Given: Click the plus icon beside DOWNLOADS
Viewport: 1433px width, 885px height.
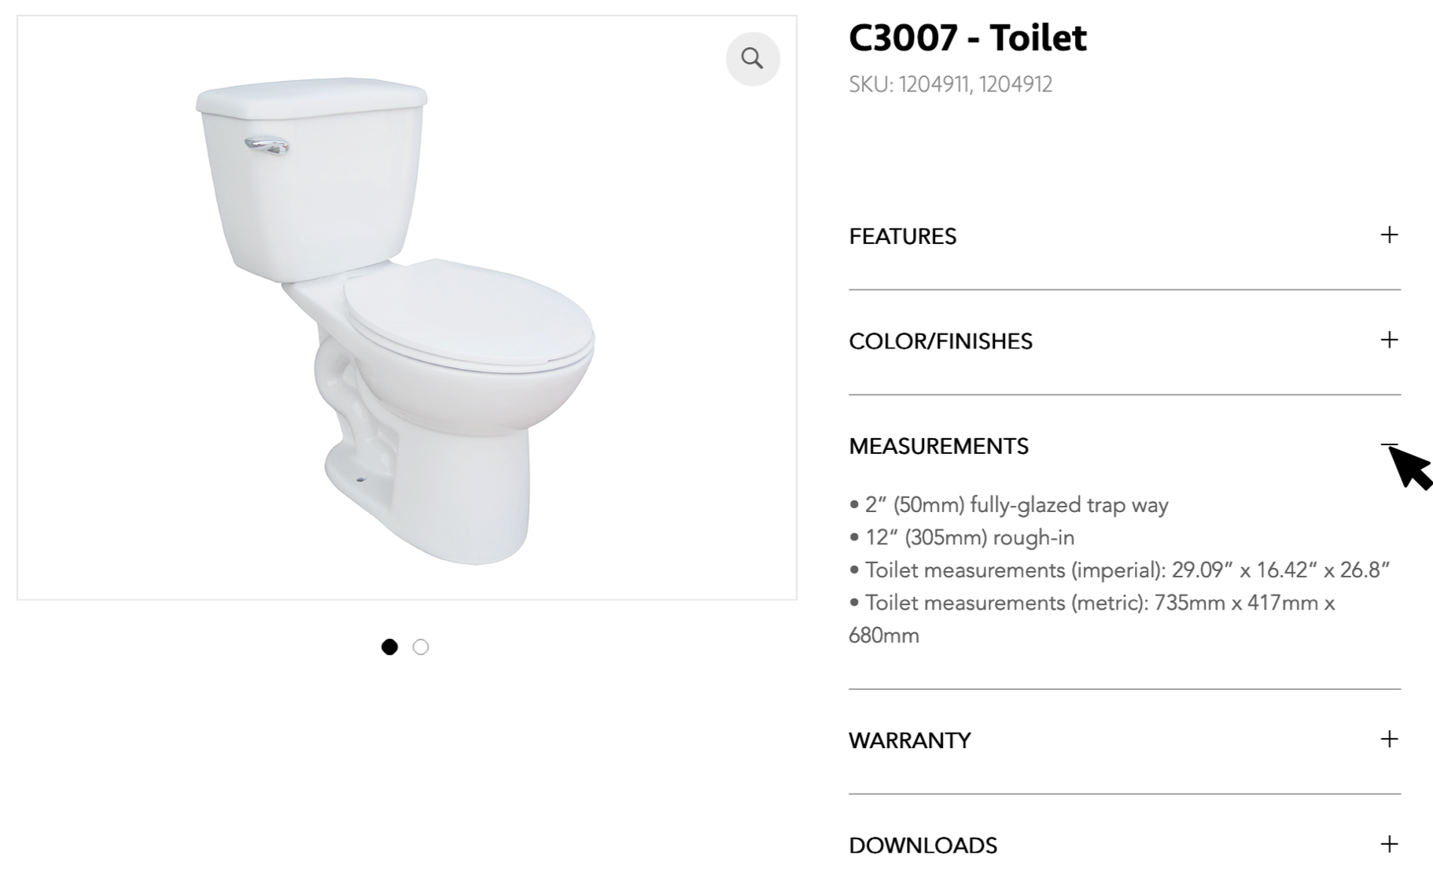Looking at the screenshot, I should pyautogui.click(x=1389, y=844).
